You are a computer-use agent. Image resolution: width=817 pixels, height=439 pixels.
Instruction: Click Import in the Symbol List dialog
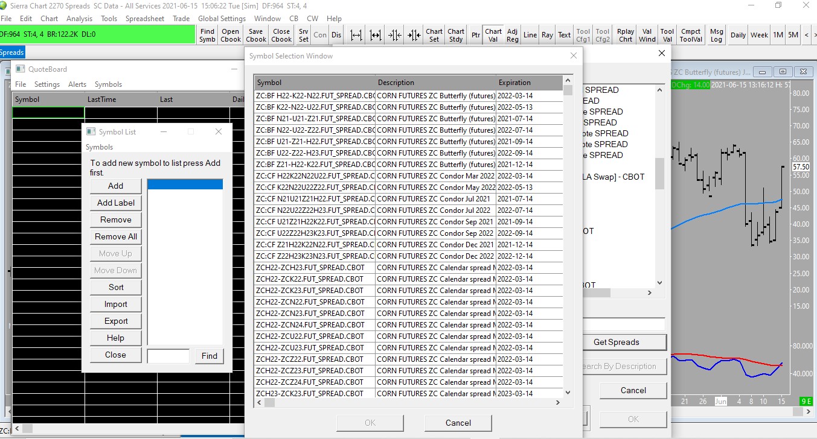point(116,305)
